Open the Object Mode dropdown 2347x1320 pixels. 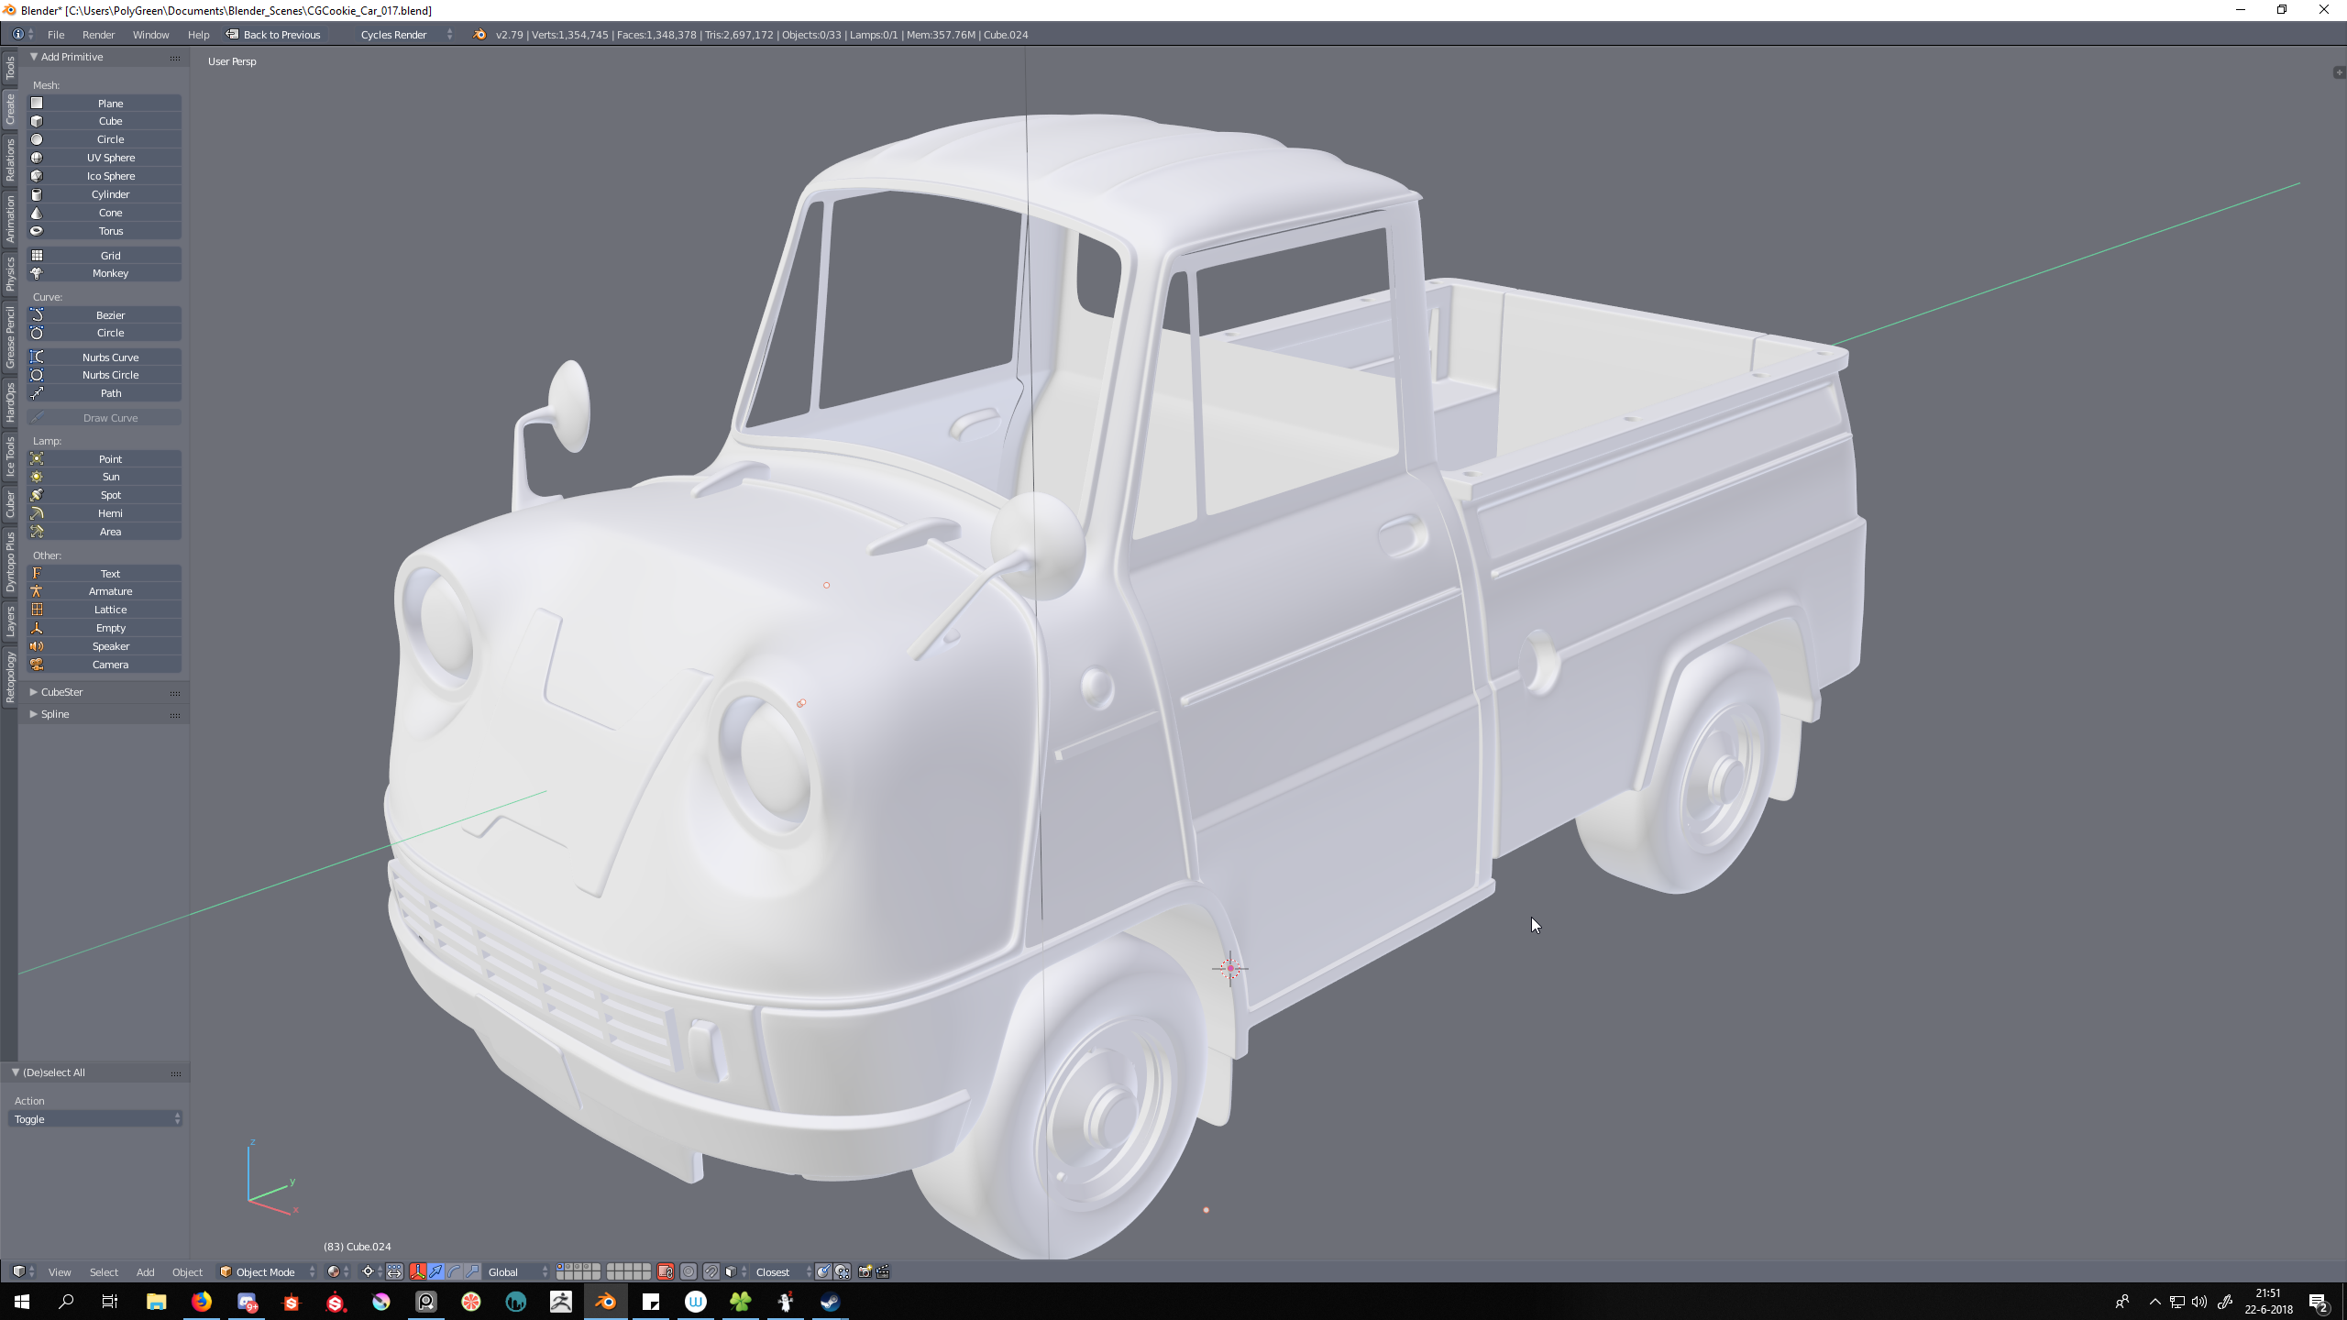pos(266,1271)
